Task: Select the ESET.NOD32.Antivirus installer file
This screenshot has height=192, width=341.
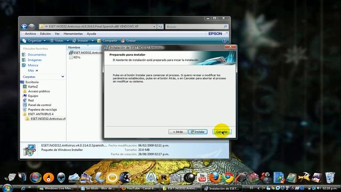Action: coord(85,53)
